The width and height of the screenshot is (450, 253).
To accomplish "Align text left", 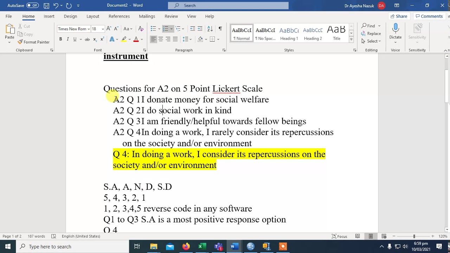I will (153, 39).
